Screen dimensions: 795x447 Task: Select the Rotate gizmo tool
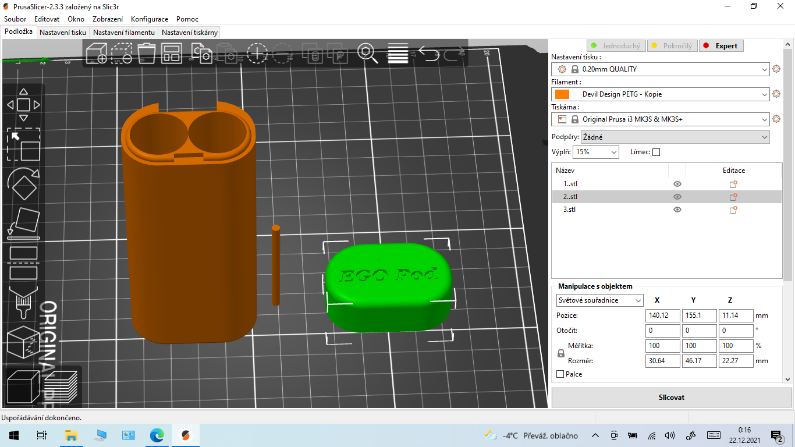[23, 185]
